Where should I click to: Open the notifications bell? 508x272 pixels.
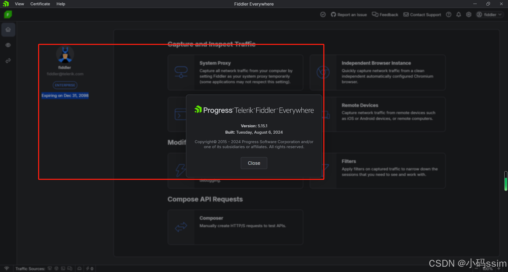(x=459, y=15)
